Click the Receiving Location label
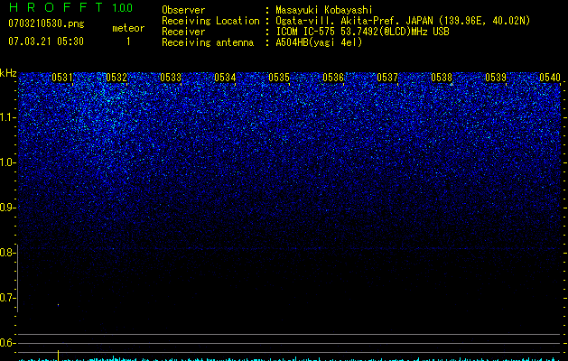 pos(210,21)
